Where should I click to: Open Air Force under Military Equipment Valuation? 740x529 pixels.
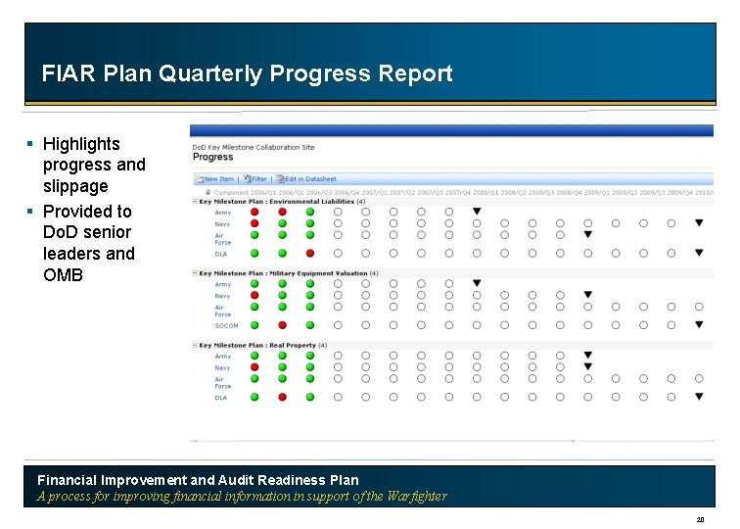coord(223,311)
